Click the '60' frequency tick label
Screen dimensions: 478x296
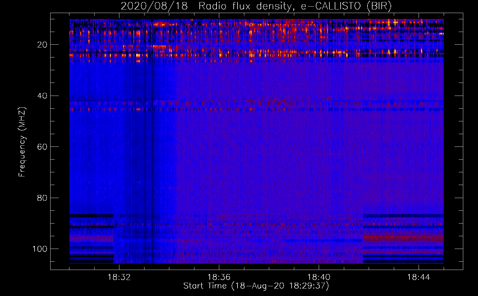point(42,147)
